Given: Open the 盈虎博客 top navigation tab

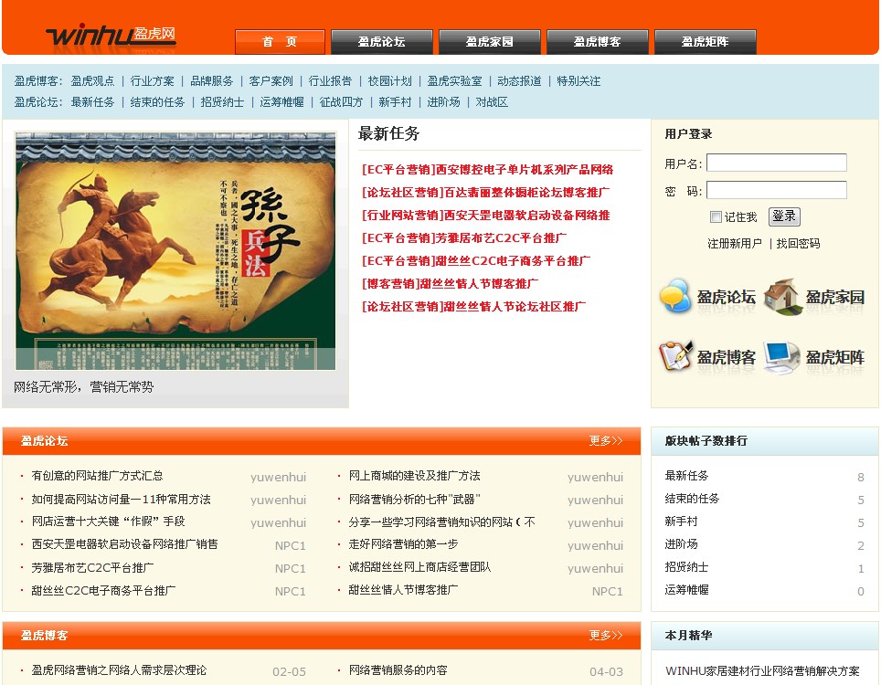Looking at the screenshot, I should point(598,41).
